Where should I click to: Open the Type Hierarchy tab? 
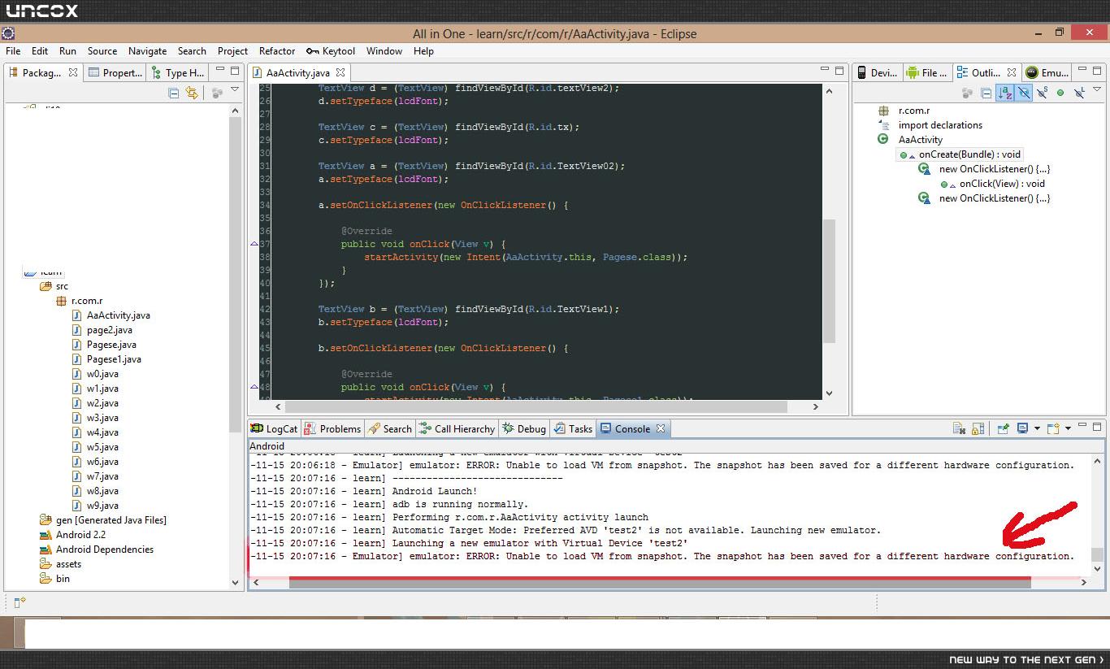[x=178, y=72]
